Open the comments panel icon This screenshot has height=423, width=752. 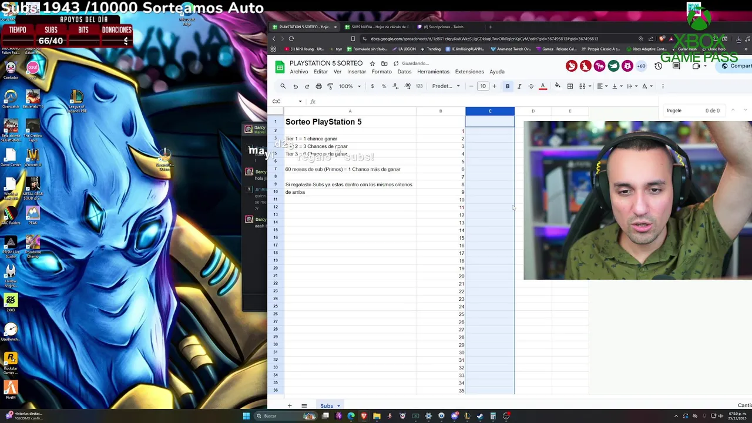(x=676, y=66)
